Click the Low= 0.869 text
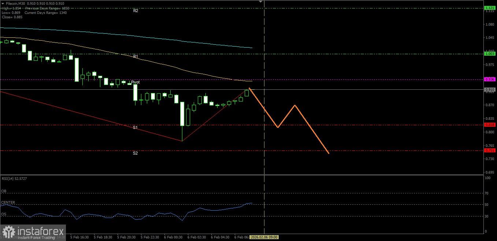Viewport: 497px width, 241px height. [x=11, y=12]
